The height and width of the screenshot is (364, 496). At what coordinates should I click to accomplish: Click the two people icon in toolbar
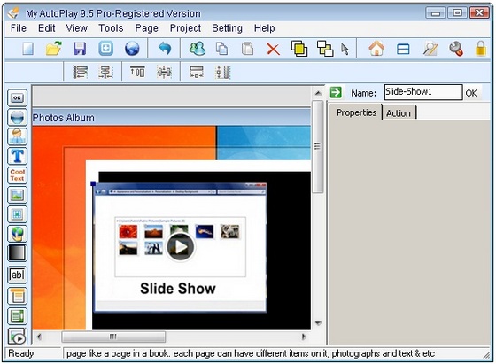point(197,49)
